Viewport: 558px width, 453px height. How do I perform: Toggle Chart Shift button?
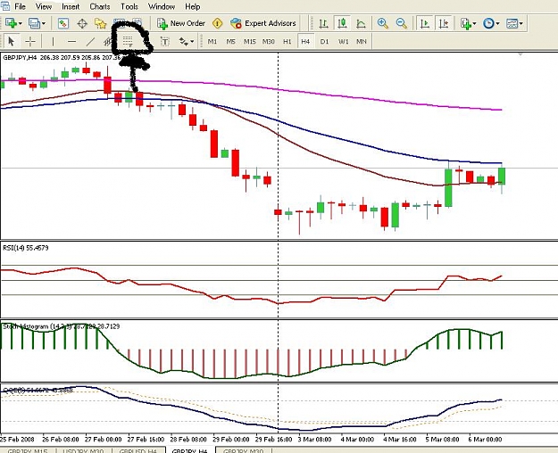444,23
